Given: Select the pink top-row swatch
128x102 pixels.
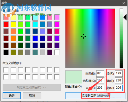Looking at the screenshot, I should coord(50,17).
